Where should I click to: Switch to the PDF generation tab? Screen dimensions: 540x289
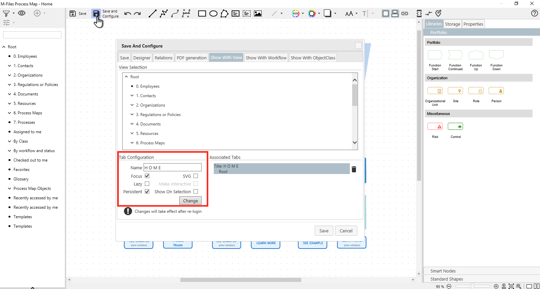click(x=191, y=58)
